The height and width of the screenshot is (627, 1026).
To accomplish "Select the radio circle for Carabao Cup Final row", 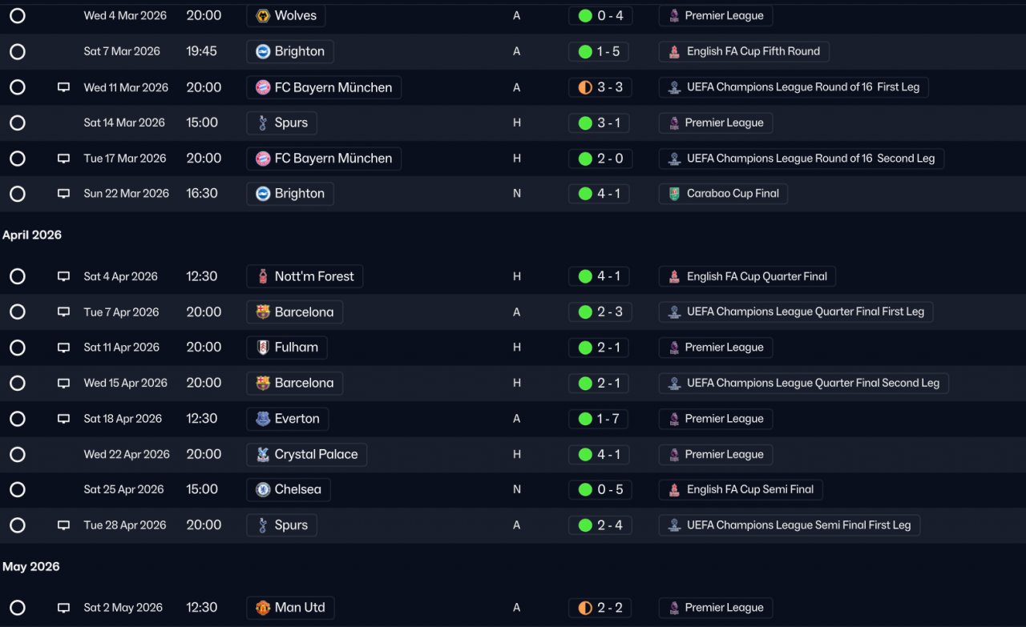I will coord(18,194).
